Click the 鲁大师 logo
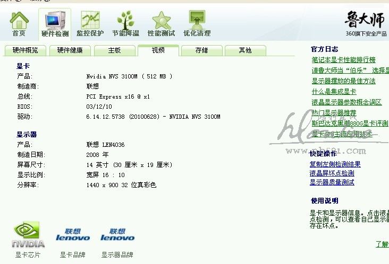 (365, 19)
